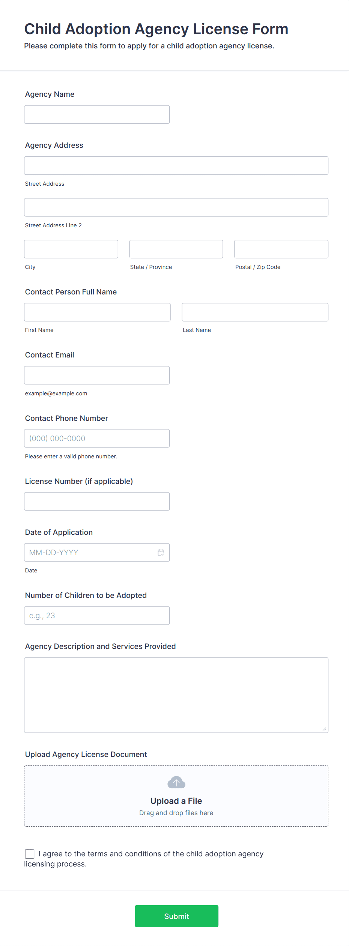349x946 pixels.
Task: Check the terms and conditions agreement box
Action: pos(30,854)
